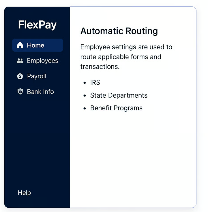Click the IRS list item

click(x=95, y=83)
